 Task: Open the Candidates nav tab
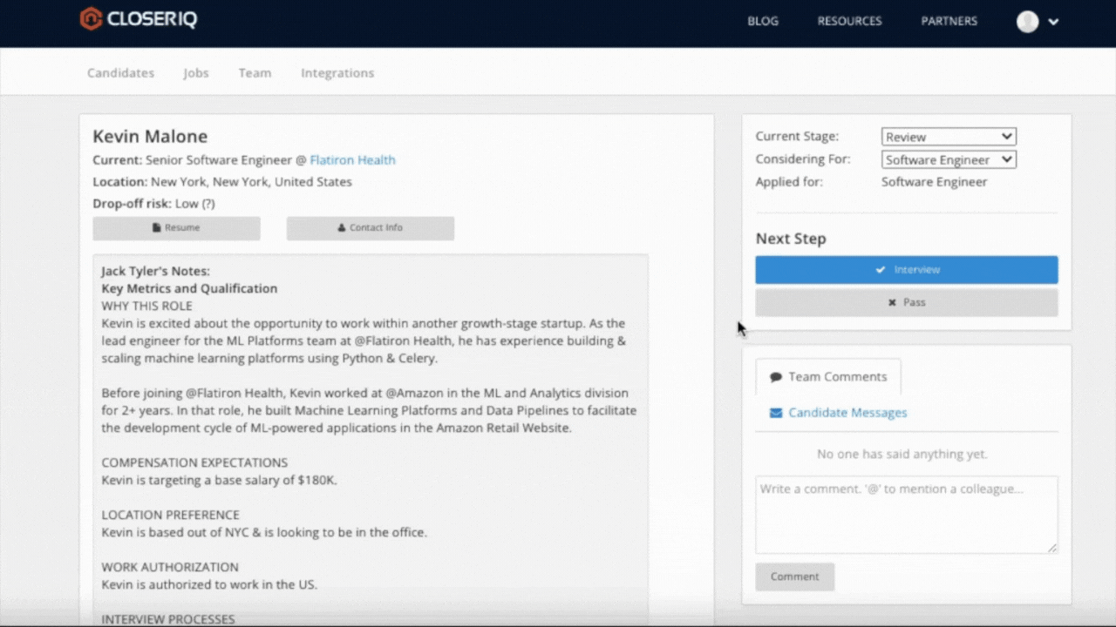click(x=120, y=73)
